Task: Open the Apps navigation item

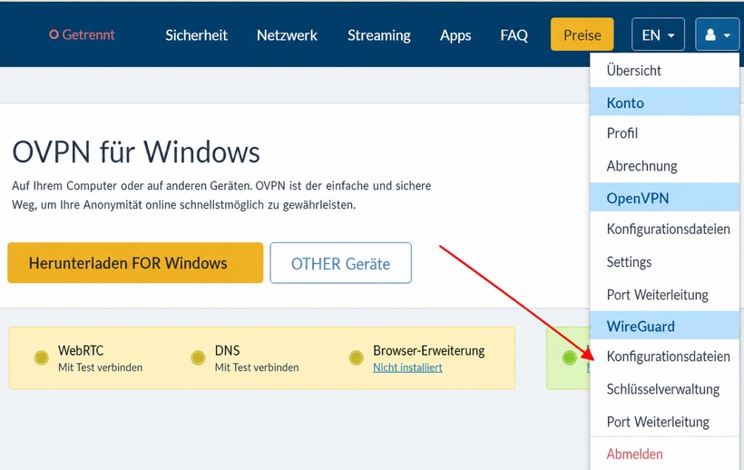Action: (x=455, y=35)
